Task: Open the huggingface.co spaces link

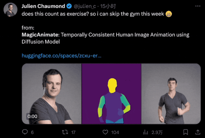Action: pyautogui.click(x=61, y=55)
